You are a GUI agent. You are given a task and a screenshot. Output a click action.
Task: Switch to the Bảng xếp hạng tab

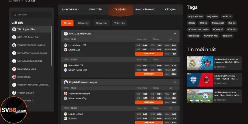pos(145,9)
